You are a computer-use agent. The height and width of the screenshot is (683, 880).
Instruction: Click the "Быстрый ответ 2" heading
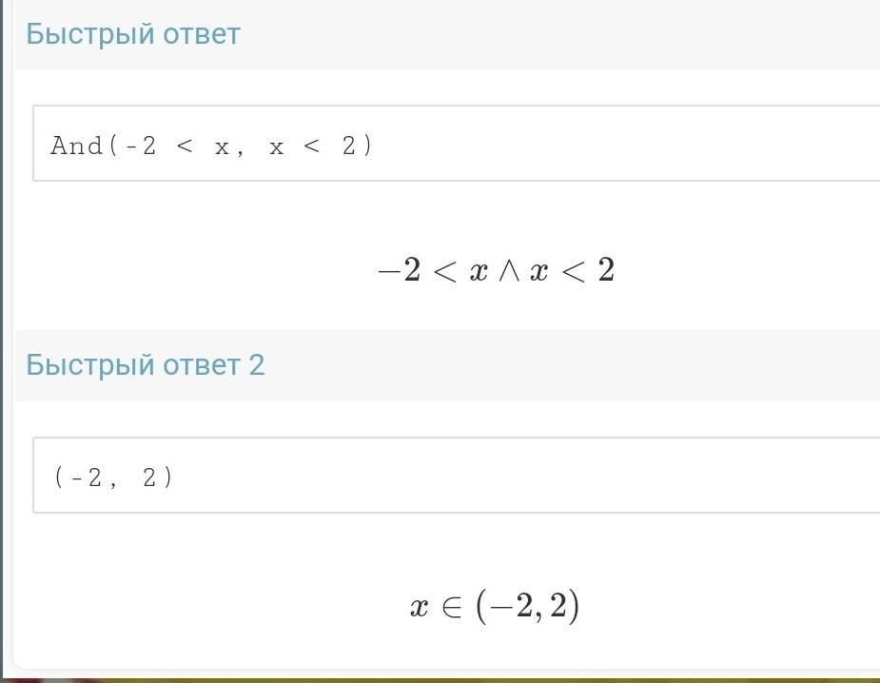[x=145, y=364]
